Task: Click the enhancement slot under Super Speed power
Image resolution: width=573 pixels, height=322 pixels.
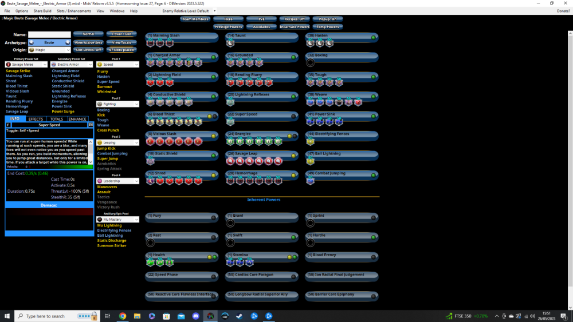Action: 230,121
